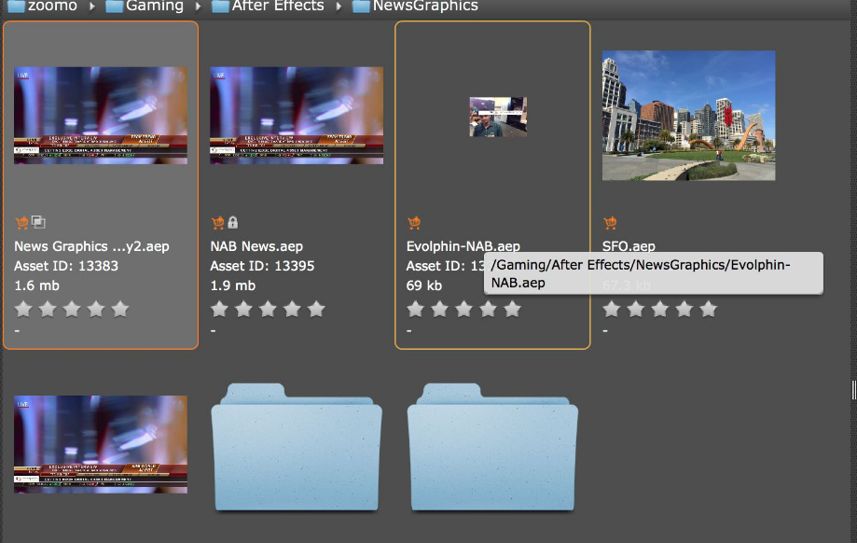Click the "69 kb" file size
Viewport: 857px width, 543px height.
coord(424,285)
